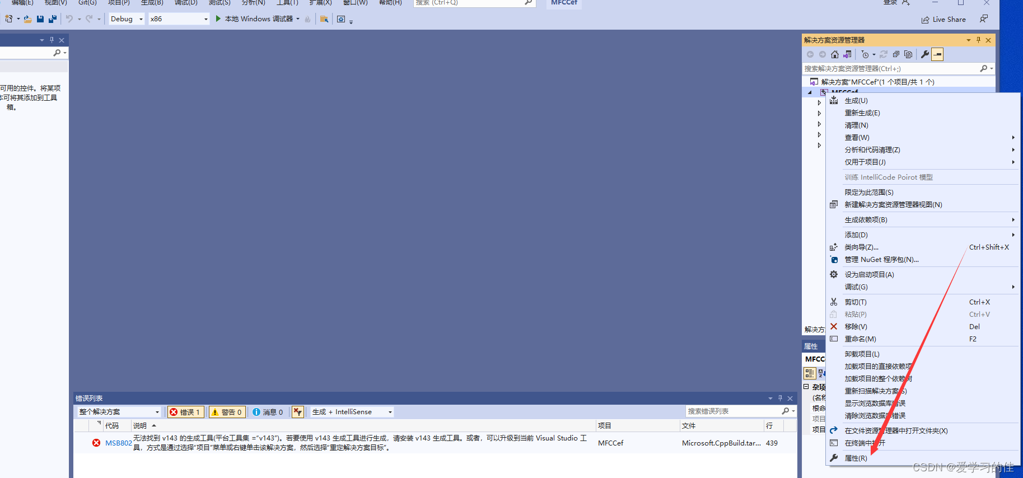1023x478 pixels.
Task: Click the Undo arrow icon
Action: point(69,19)
